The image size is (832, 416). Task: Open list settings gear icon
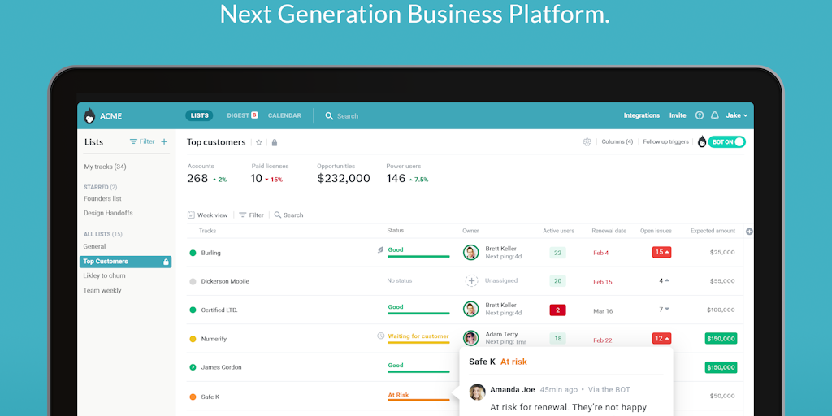tap(587, 141)
